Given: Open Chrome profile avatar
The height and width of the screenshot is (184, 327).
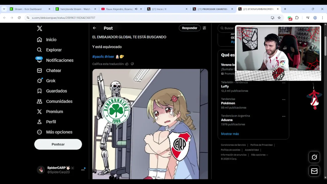Looking at the screenshot, I should 315,18.
